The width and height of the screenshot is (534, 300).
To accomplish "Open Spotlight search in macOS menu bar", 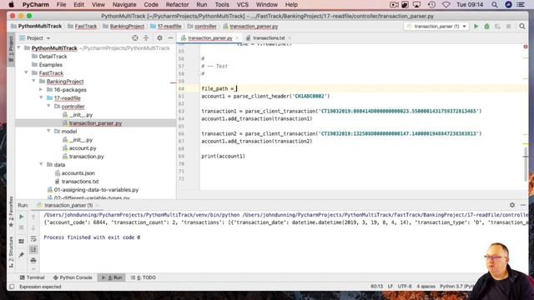I will pos(495,5).
